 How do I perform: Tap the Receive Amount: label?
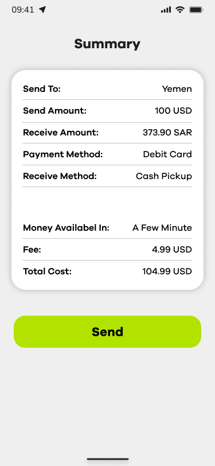[x=61, y=133]
